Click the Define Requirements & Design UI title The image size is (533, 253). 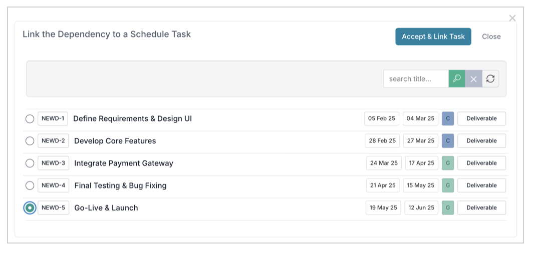133,118
